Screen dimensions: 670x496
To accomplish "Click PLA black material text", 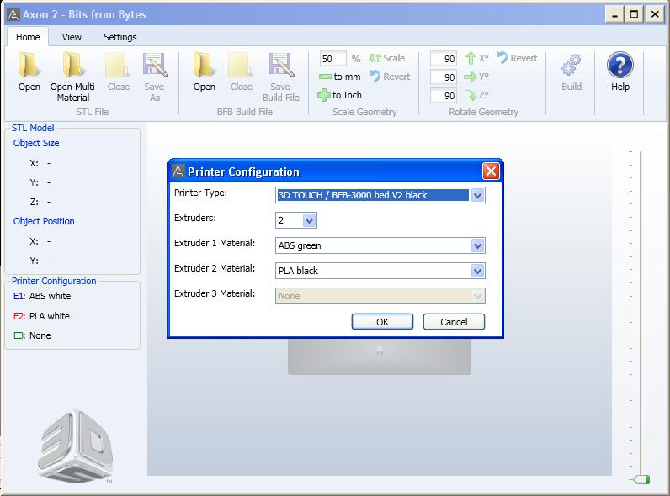I will click(x=298, y=271).
